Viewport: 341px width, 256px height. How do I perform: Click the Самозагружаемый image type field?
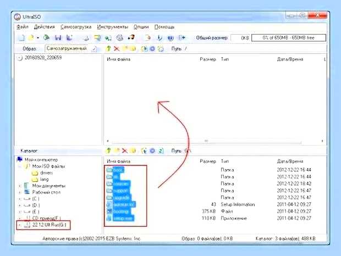(x=67, y=48)
